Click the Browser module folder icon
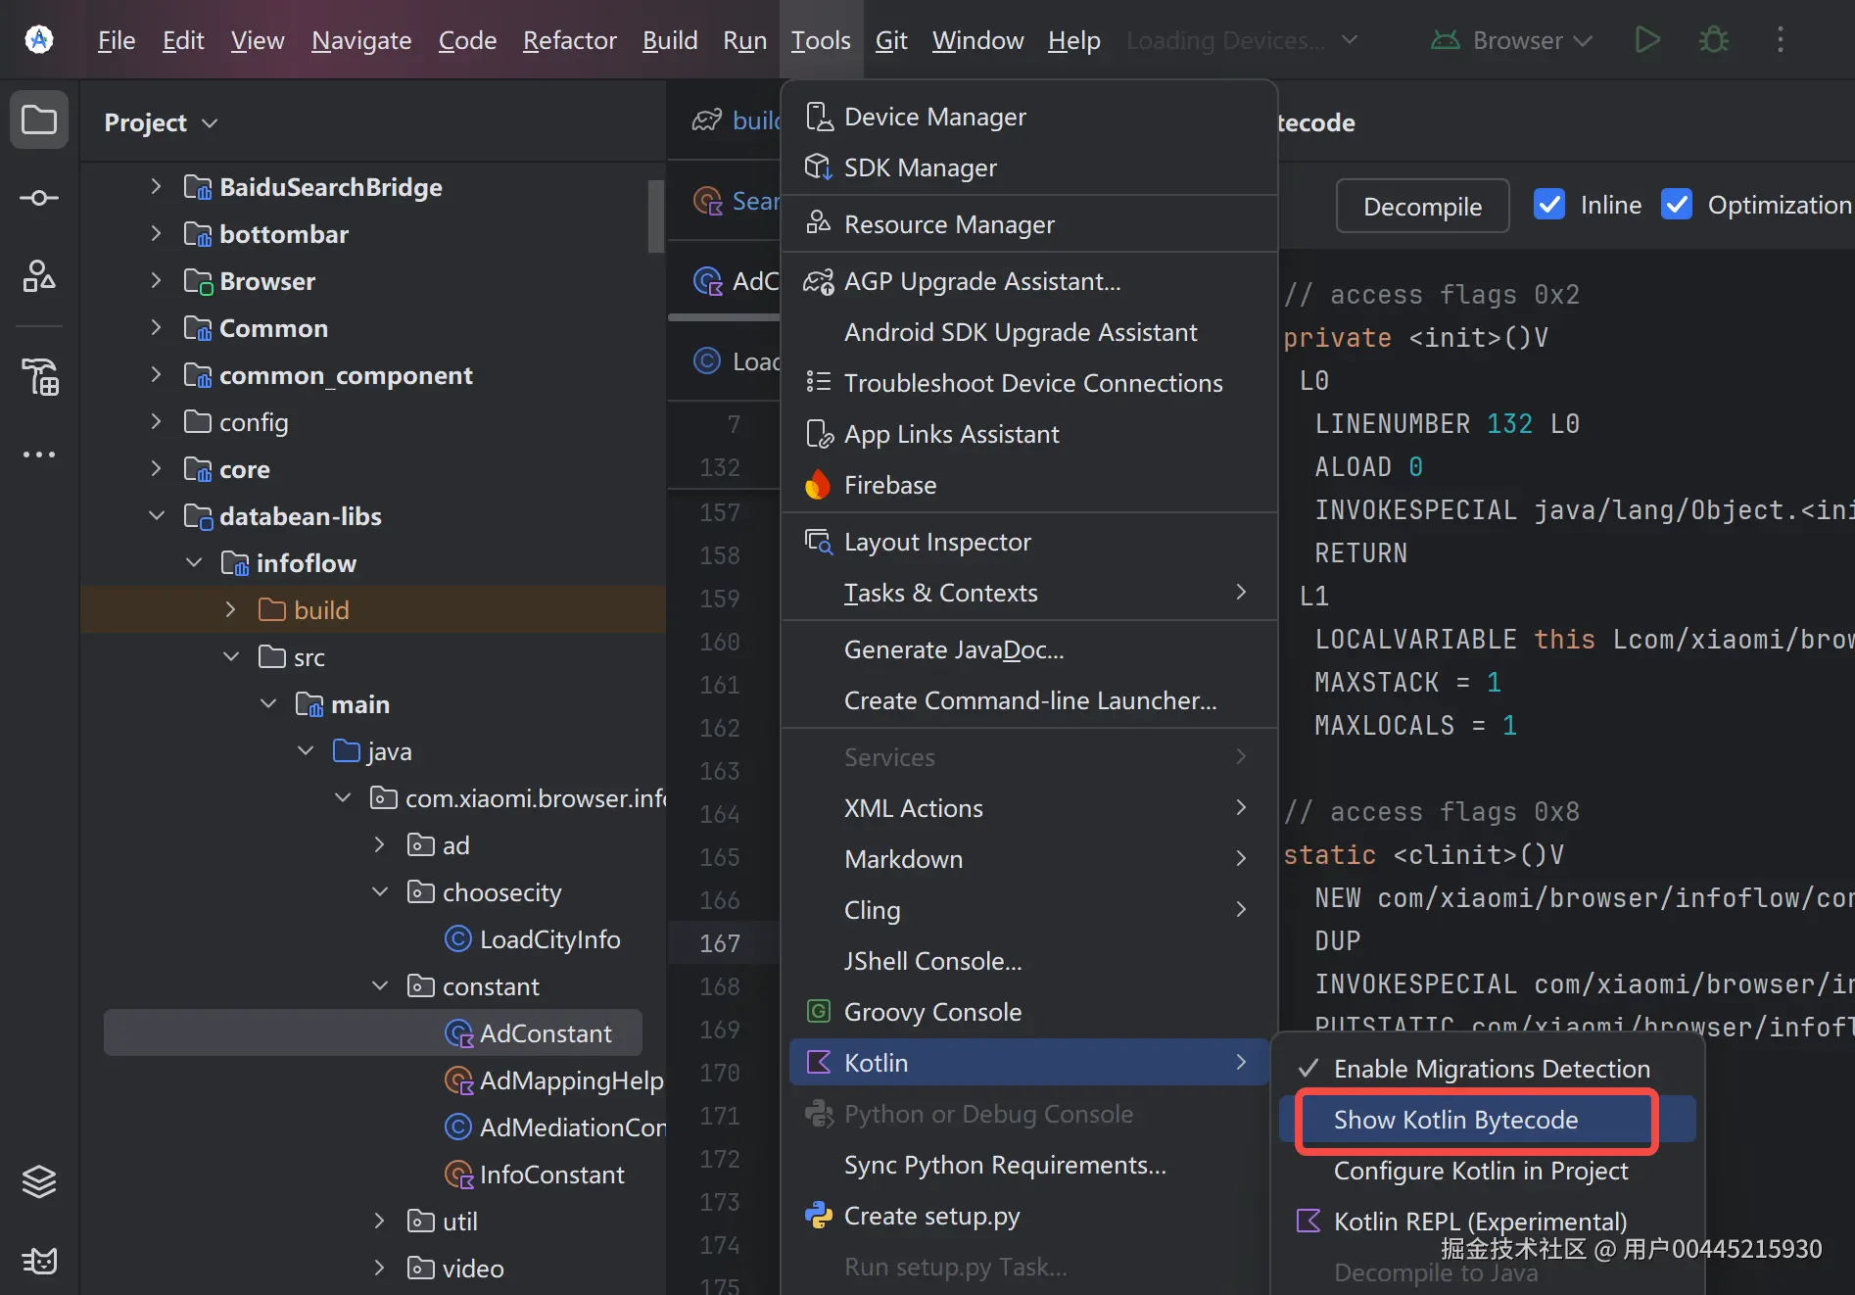 pos(198,281)
